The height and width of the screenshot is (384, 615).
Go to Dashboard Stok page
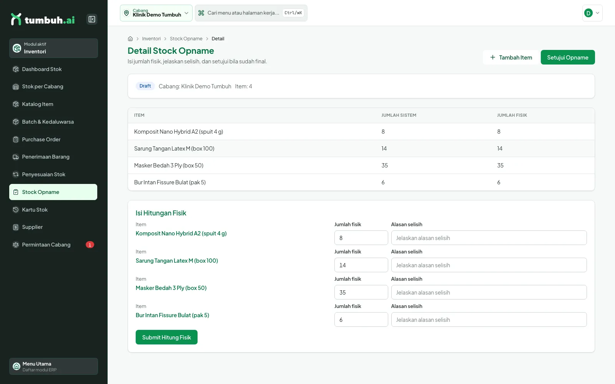coord(53,69)
